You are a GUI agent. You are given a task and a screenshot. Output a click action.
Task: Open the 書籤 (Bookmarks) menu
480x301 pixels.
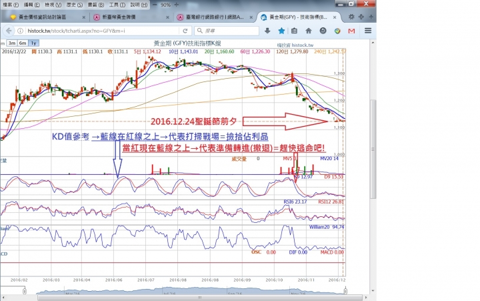86,4
